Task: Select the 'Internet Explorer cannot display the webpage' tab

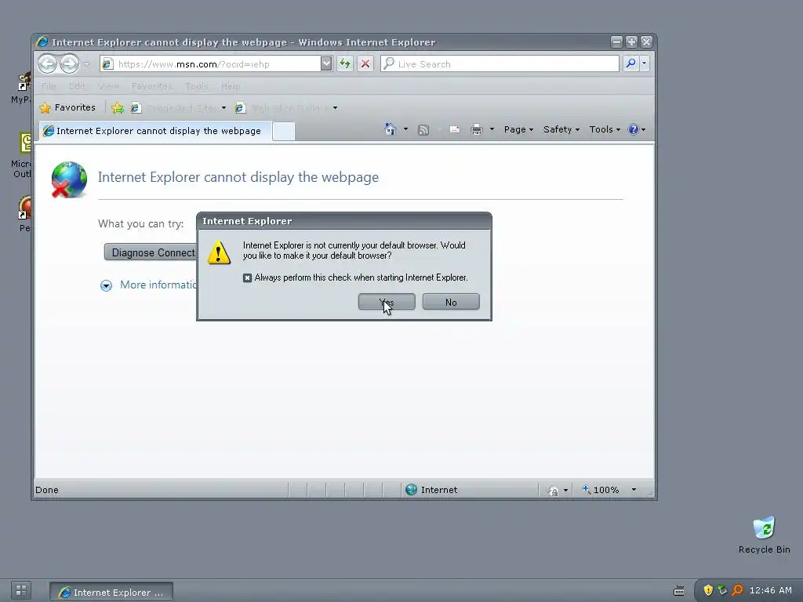Action: click(x=155, y=131)
